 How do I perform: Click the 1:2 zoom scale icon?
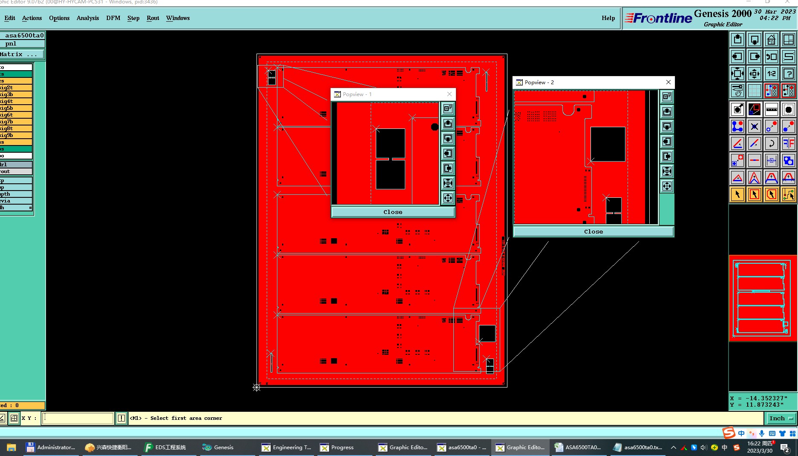click(771, 74)
